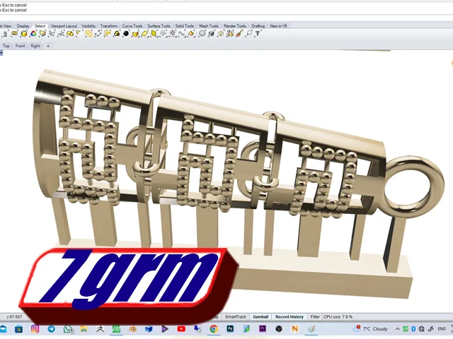Click the gray cube icon in Select toolbar

[212, 34]
